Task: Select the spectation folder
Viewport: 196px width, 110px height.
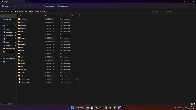Action: [22, 69]
